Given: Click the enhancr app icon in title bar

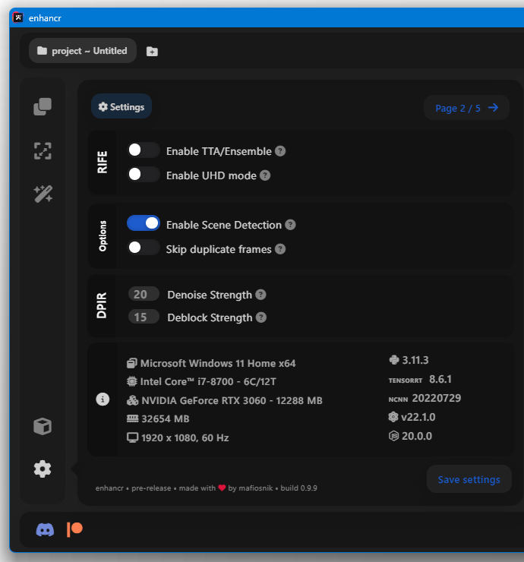Looking at the screenshot, I should click(x=18, y=17).
